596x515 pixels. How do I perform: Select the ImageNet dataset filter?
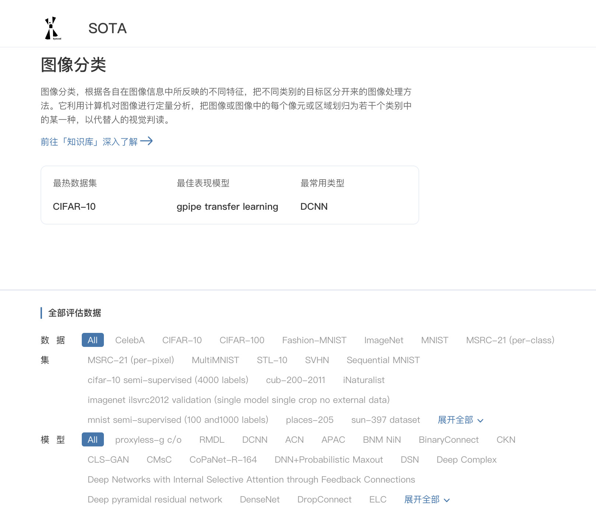(x=384, y=340)
